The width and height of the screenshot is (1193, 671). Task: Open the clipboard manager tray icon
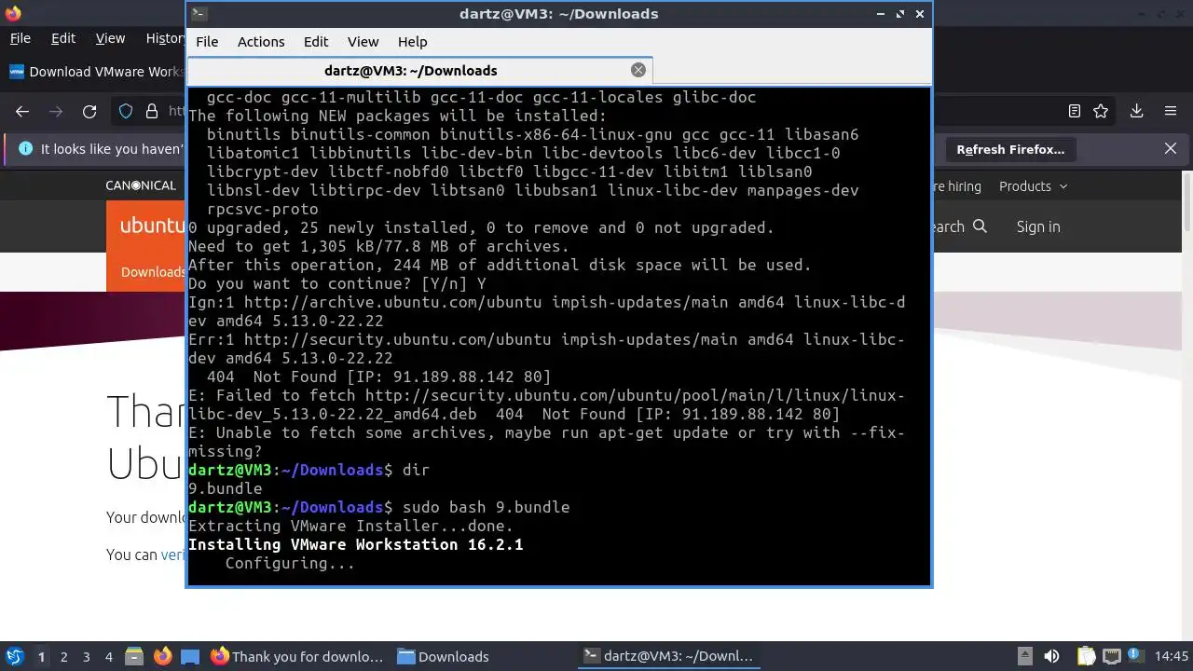tap(1087, 656)
